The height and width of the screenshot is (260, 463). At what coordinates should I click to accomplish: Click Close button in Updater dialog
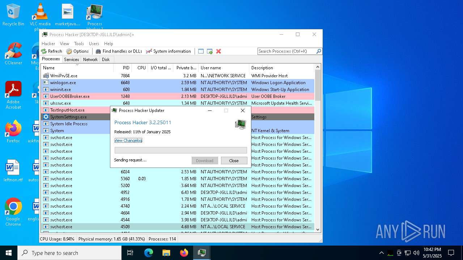coord(234,161)
